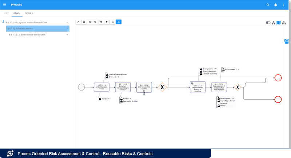
Task: Open the vertical three-dot options menu
Action: (x=283, y=5)
